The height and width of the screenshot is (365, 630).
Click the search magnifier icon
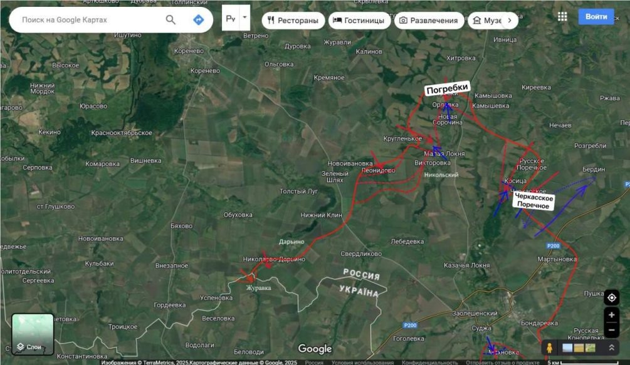pyautogui.click(x=171, y=19)
